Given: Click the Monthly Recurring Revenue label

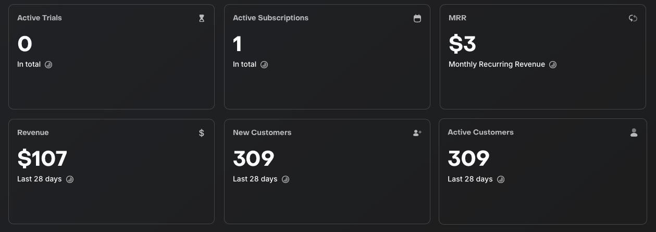Looking at the screenshot, I should 497,65.
